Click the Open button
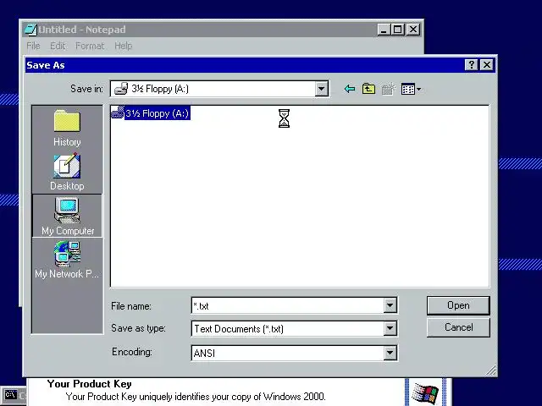Screen dimensions: 542x406 pos(458,305)
